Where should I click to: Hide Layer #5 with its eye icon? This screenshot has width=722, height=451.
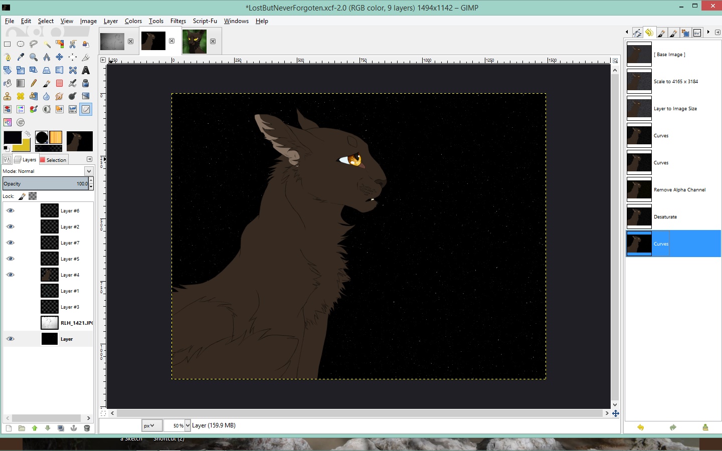10,259
